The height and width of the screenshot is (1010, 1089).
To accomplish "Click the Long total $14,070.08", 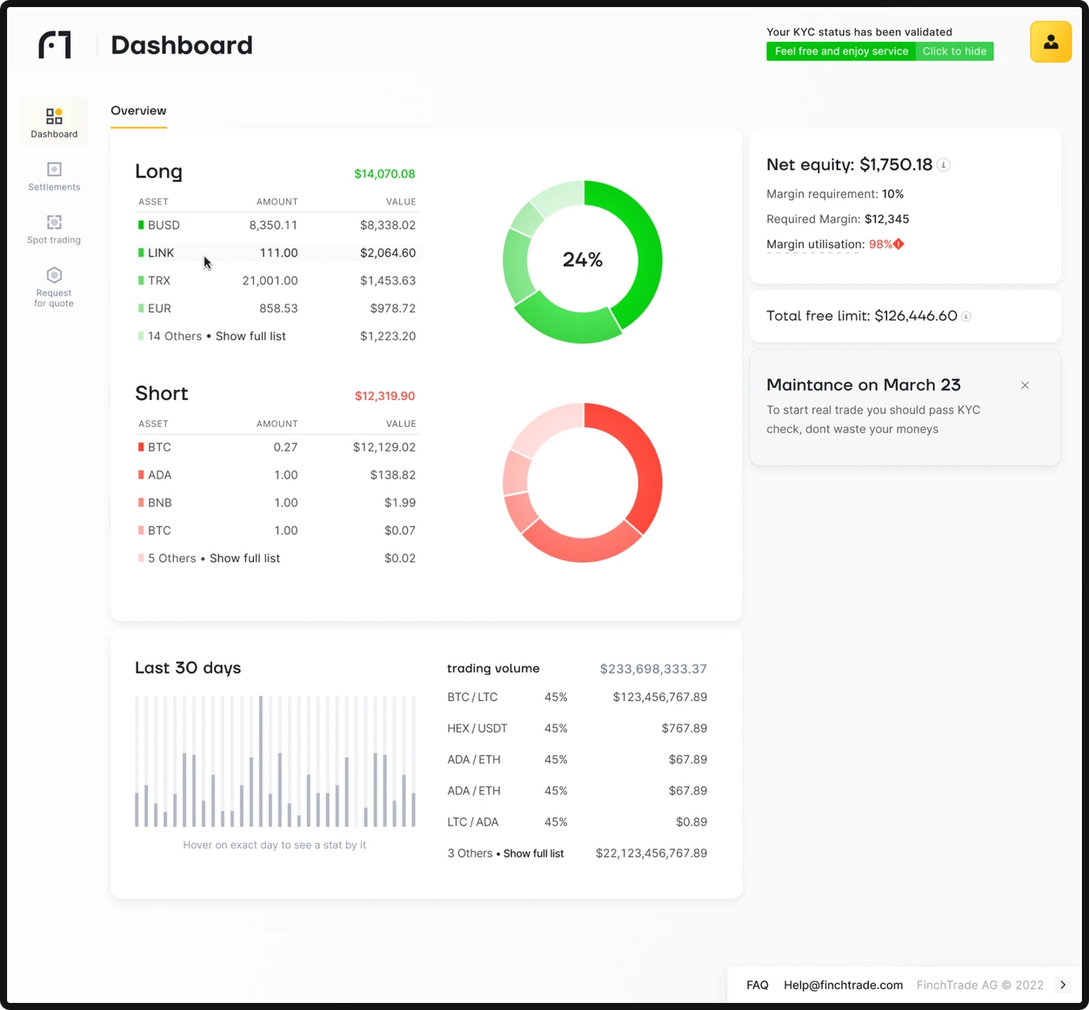I will [x=384, y=174].
